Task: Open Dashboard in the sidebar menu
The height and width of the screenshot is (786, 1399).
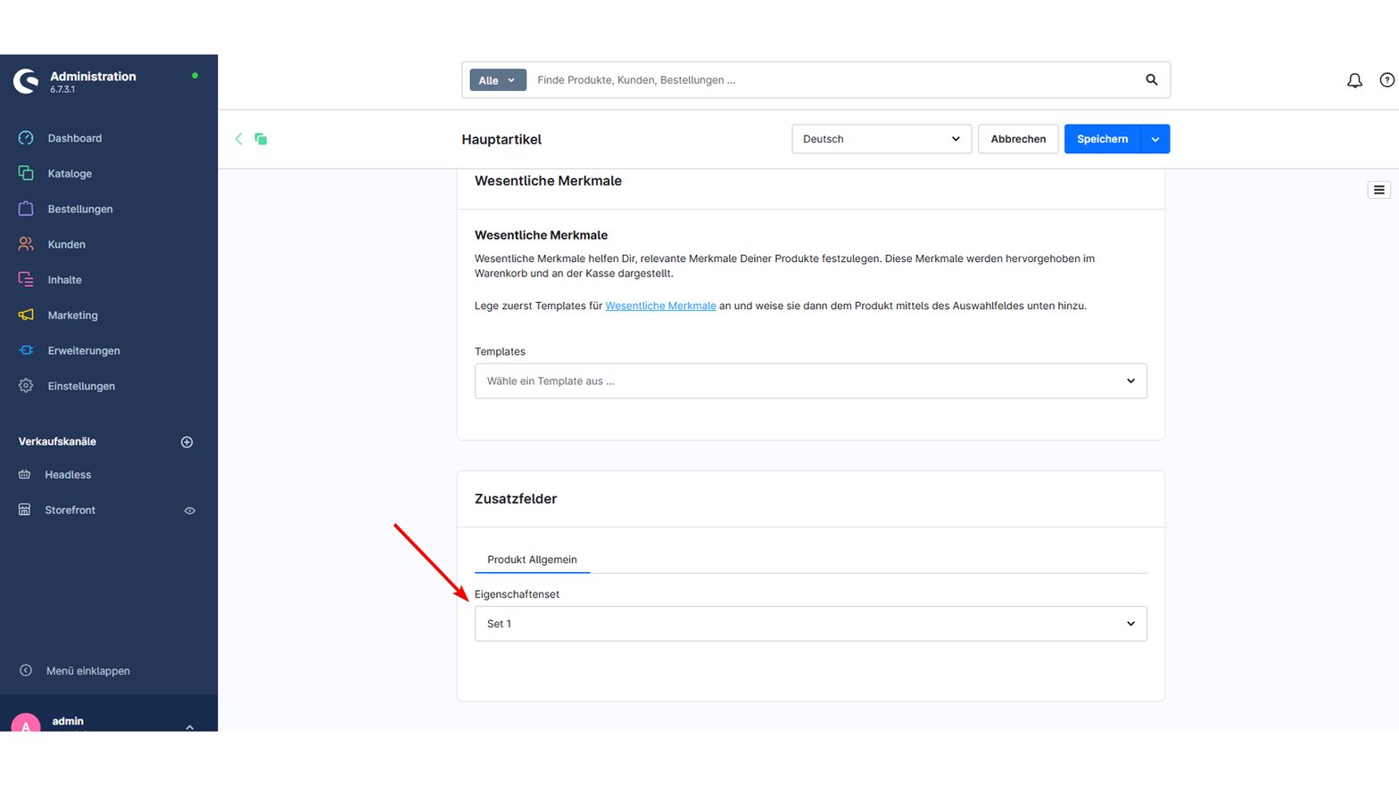Action: pyautogui.click(x=75, y=138)
